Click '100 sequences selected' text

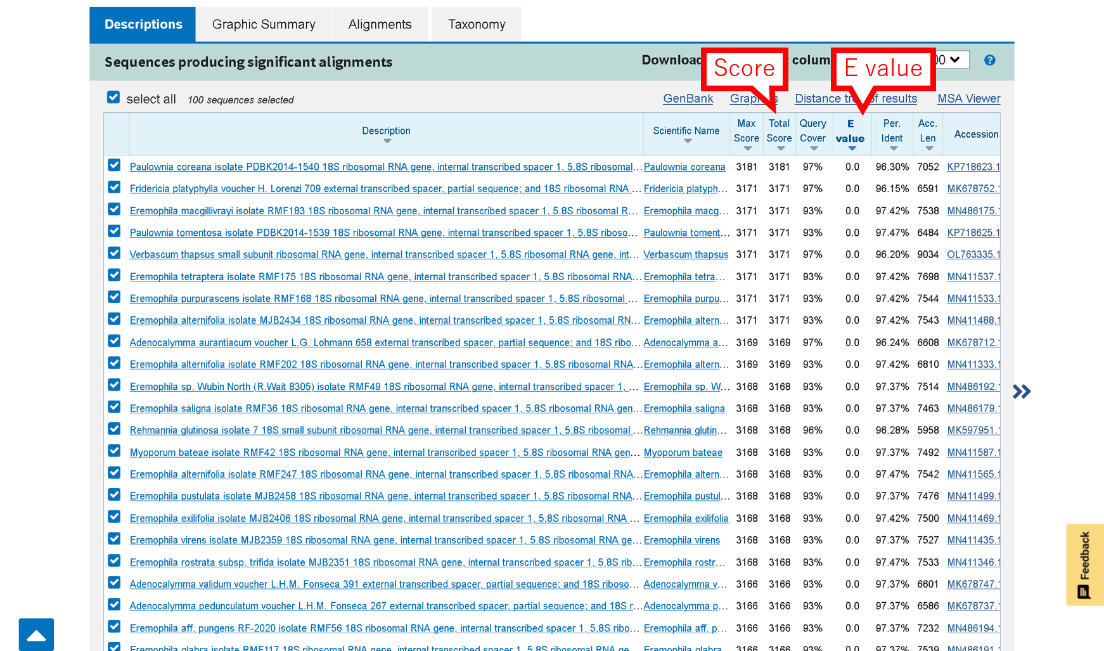click(241, 100)
